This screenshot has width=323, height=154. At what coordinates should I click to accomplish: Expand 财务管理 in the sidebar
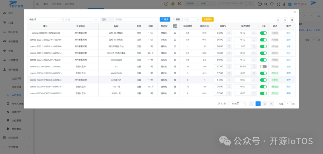click(x=17, y=138)
